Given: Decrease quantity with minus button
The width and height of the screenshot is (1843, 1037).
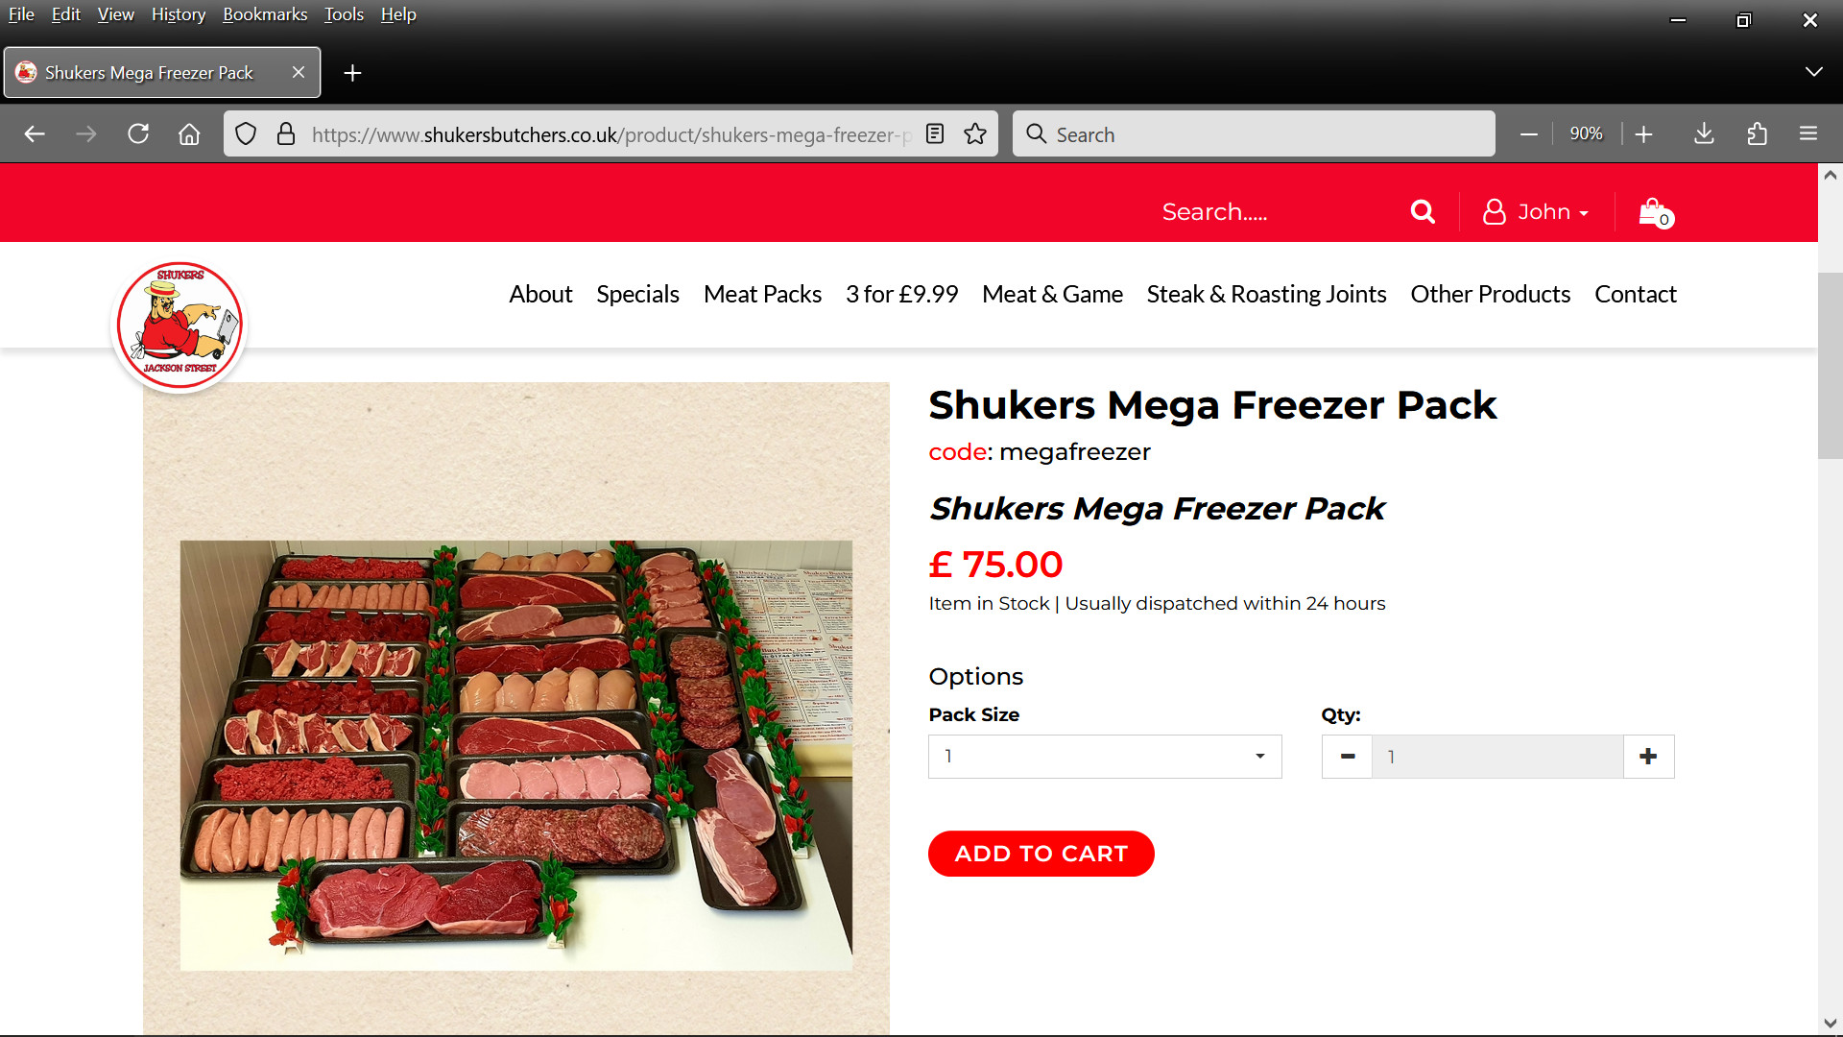Looking at the screenshot, I should pyautogui.click(x=1348, y=757).
